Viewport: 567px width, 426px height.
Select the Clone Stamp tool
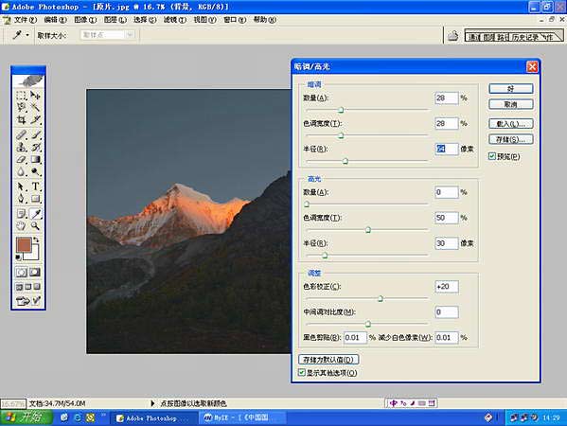(22, 147)
